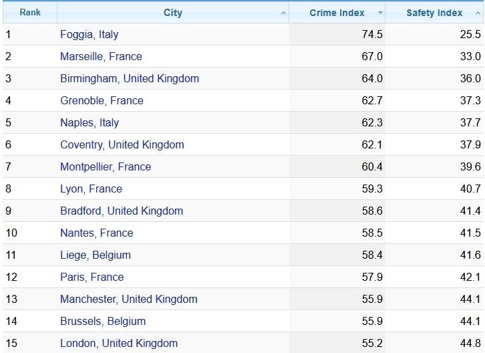Image resolution: width=485 pixels, height=353 pixels.
Task: Click rank number 5 in Naples row
Action: click(9, 122)
